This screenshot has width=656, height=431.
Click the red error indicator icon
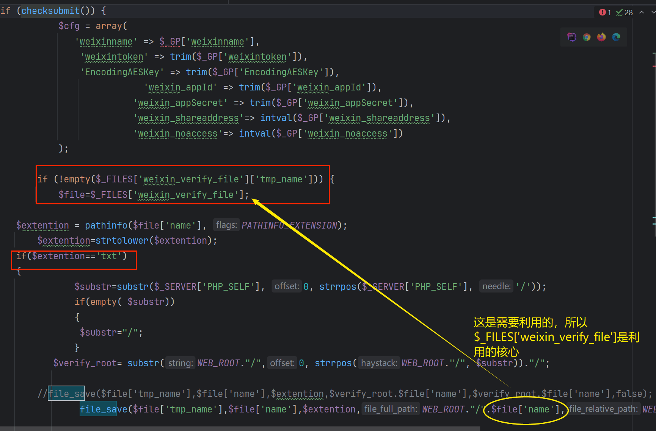tap(602, 12)
